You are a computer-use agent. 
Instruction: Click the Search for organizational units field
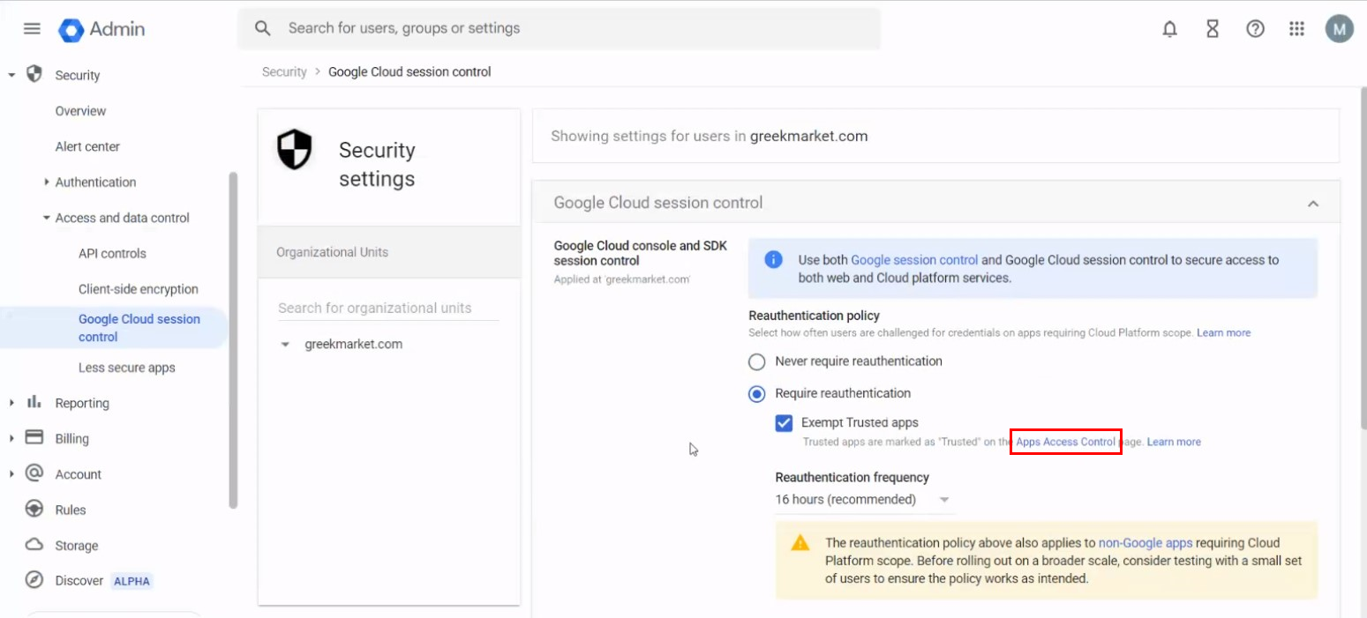(x=387, y=308)
